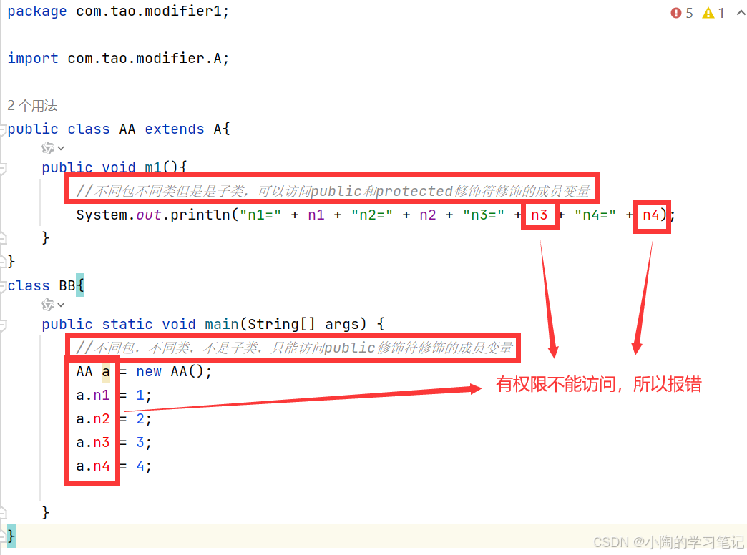The image size is (747, 555).
Task: Click the yellow warning indicator showing 1
Action: click(x=713, y=13)
